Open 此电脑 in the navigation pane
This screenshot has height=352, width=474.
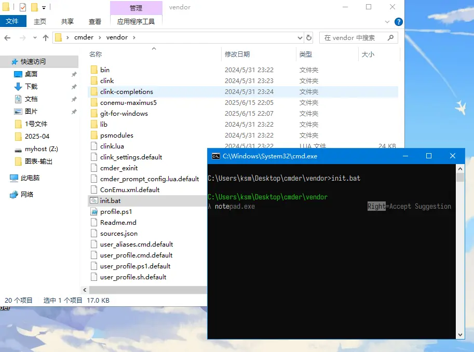30,178
